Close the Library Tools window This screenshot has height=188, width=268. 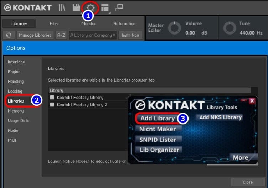coord(252,101)
